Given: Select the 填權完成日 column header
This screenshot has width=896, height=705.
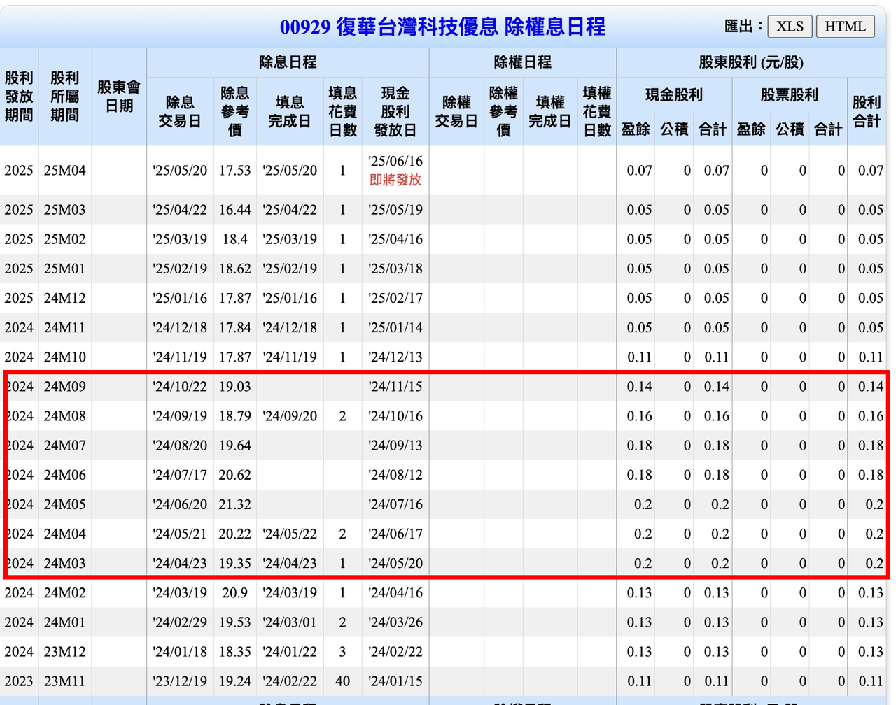Looking at the screenshot, I should (550, 112).
